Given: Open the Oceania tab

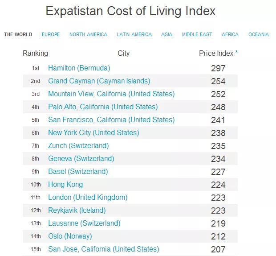Looking at the screenshot, I should 259,34.
